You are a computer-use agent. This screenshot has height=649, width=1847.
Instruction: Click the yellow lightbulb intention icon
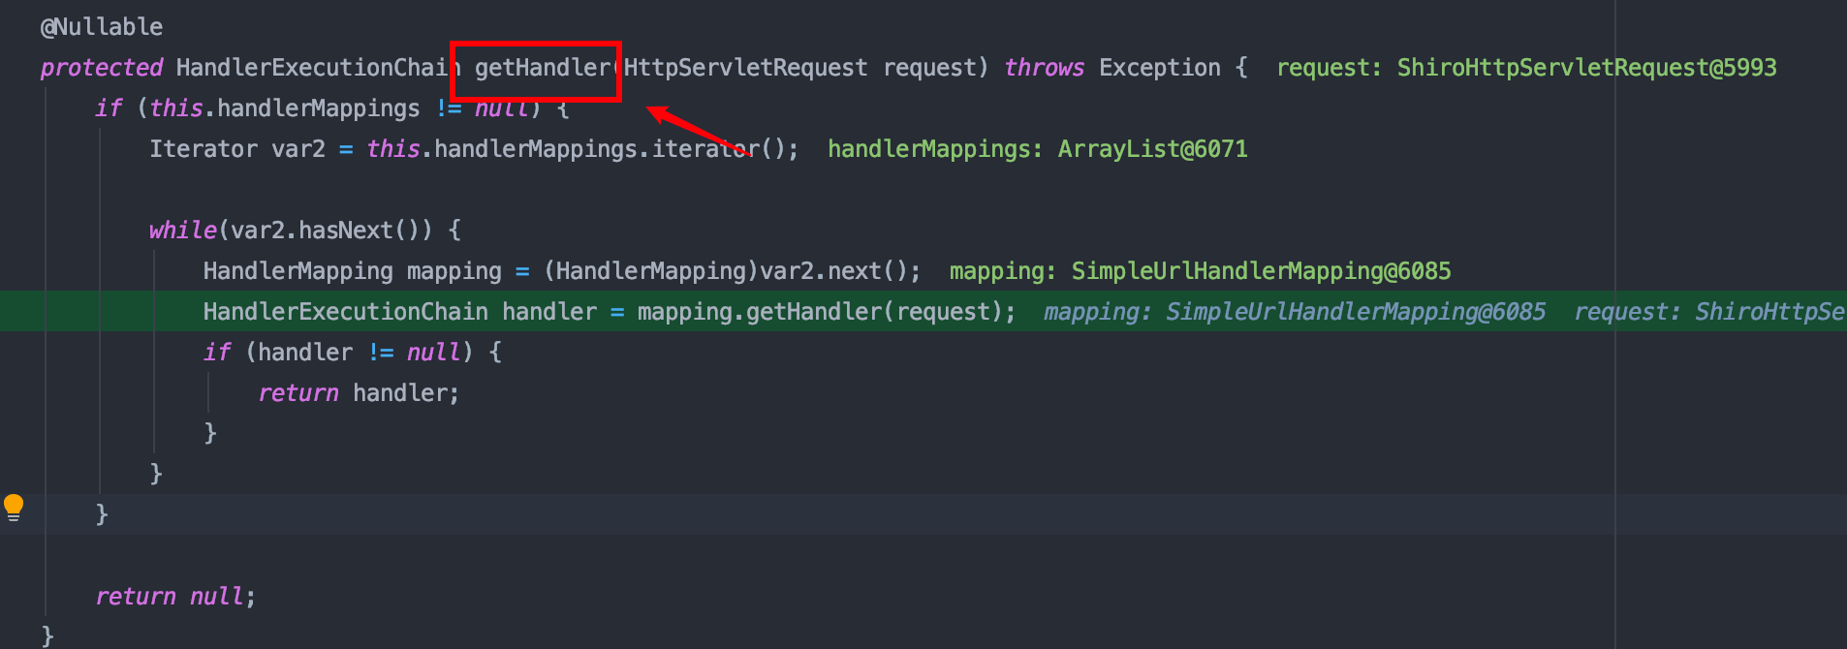tap(14, 507)
